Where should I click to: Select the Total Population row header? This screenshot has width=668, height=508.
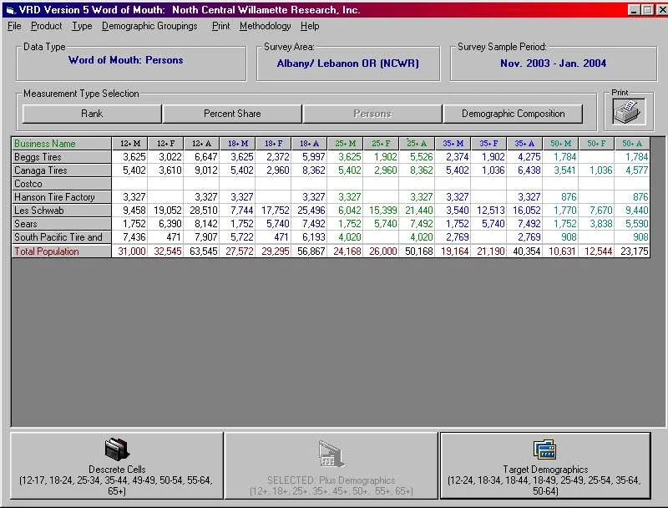pos(61,251)
